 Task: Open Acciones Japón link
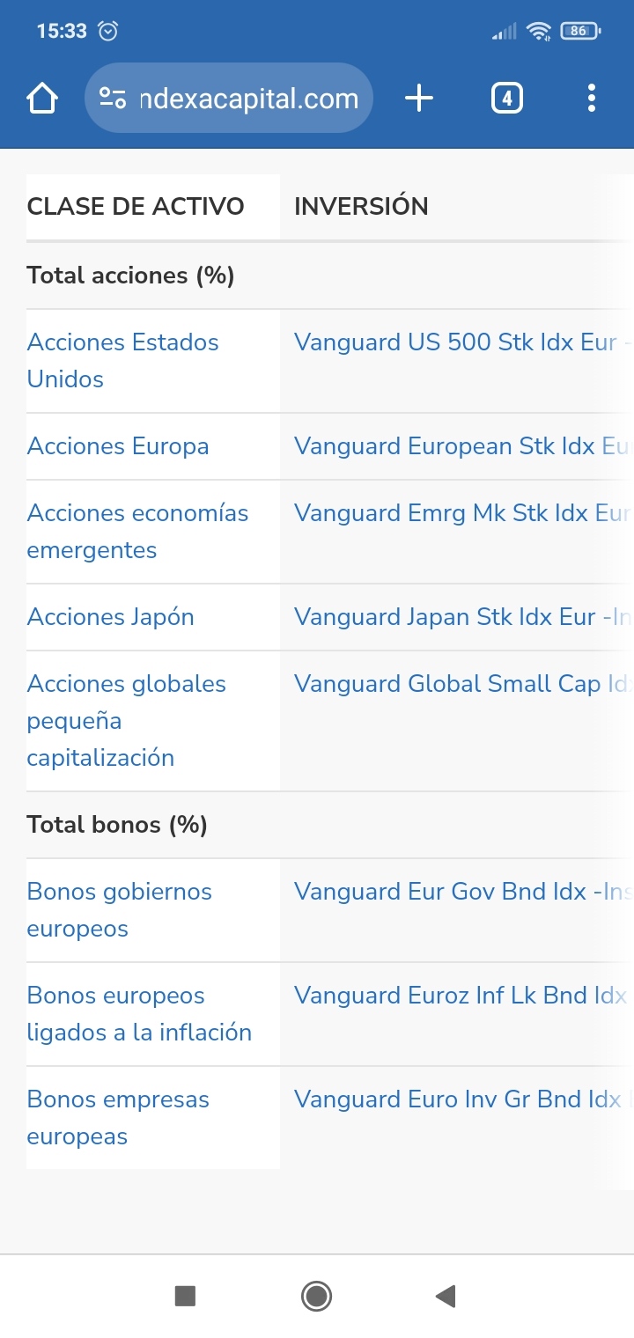click(110, 617)
